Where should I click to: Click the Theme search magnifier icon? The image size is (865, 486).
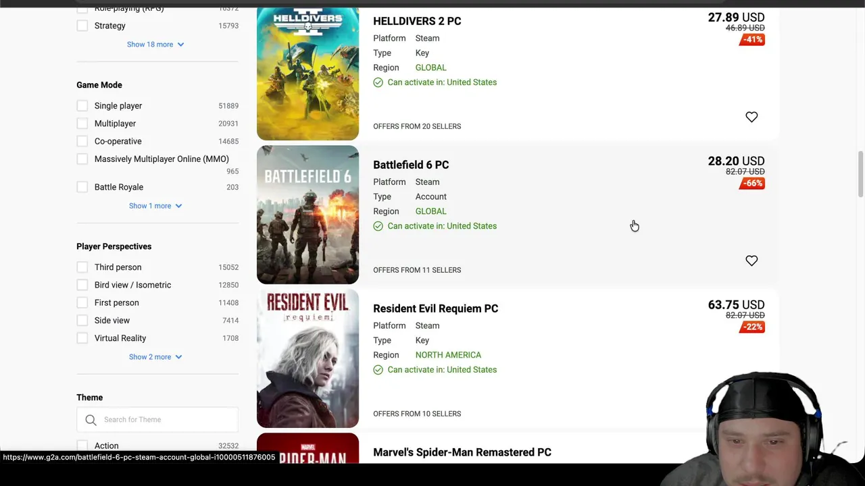pos(91,420)
